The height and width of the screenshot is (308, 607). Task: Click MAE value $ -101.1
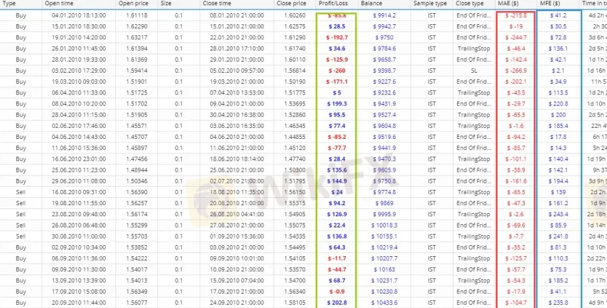516,159
